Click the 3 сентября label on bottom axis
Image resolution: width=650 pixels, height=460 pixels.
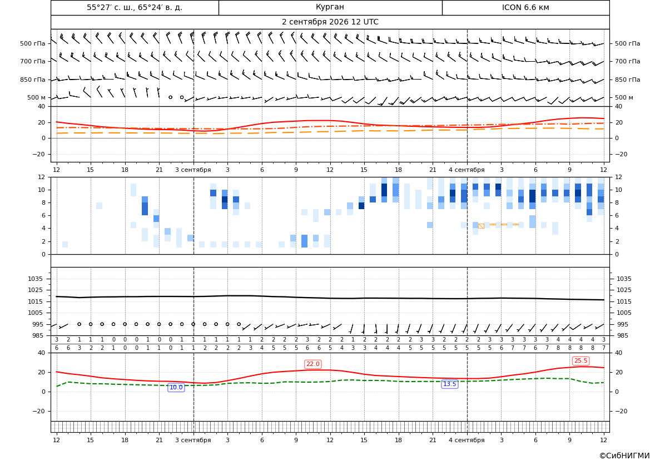[193, 440]
